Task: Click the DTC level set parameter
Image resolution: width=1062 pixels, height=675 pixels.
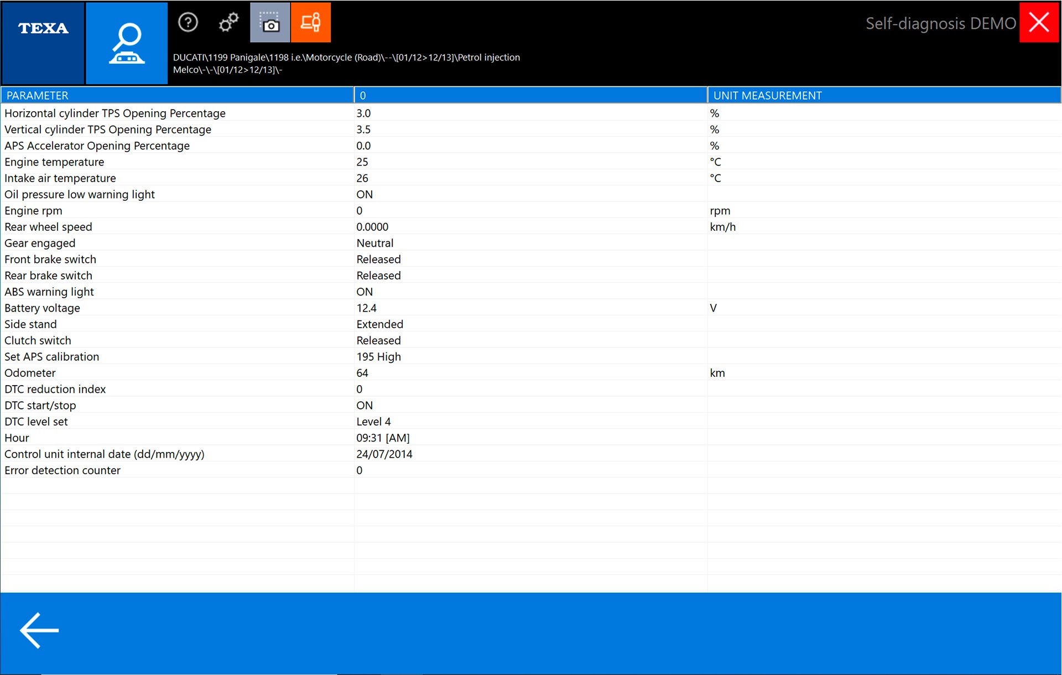Action: point(37,422)
